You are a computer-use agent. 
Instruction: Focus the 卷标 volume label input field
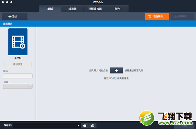pyautogui.click(x=18, y=76)
